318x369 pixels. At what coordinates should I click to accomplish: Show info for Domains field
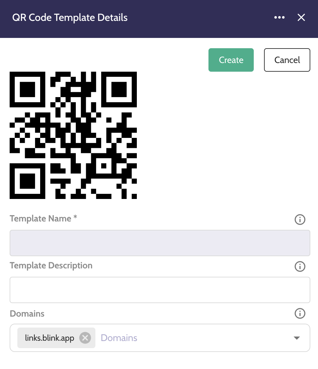300,313
